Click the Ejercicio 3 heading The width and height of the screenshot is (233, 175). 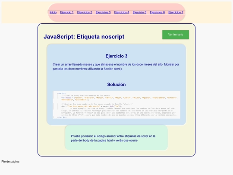point(116,56)
